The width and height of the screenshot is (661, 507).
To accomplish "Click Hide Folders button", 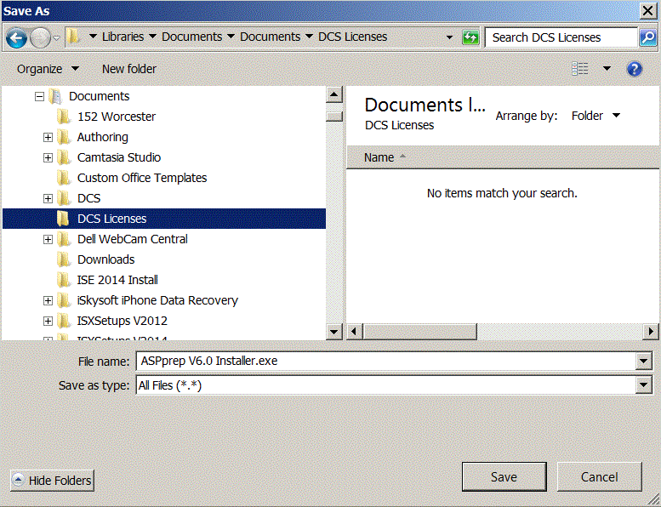I will tap(52, 481).
